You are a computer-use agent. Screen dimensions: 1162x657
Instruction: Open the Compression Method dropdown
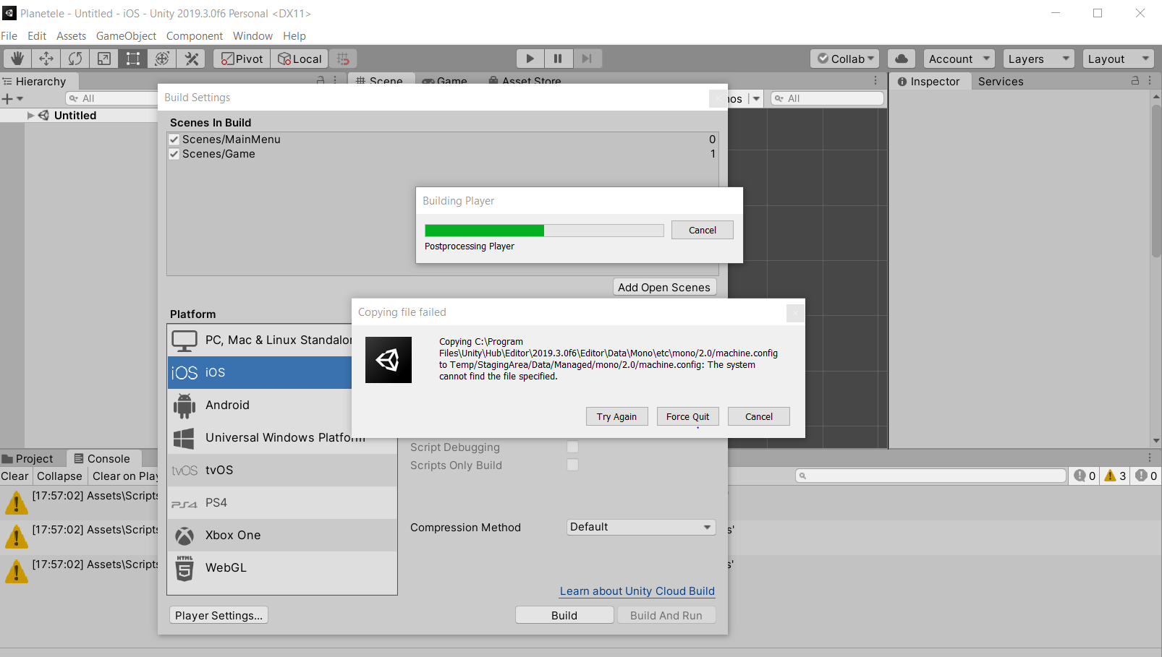641,527
